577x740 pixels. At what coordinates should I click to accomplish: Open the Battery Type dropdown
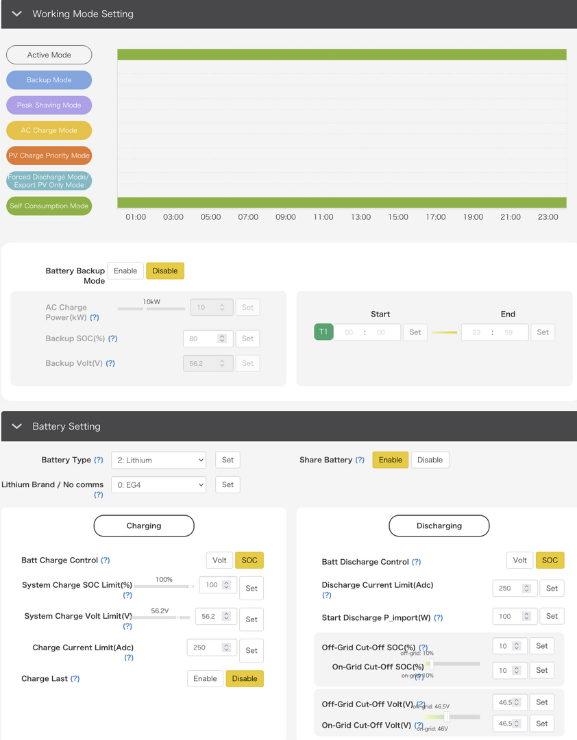click(158, 460)
